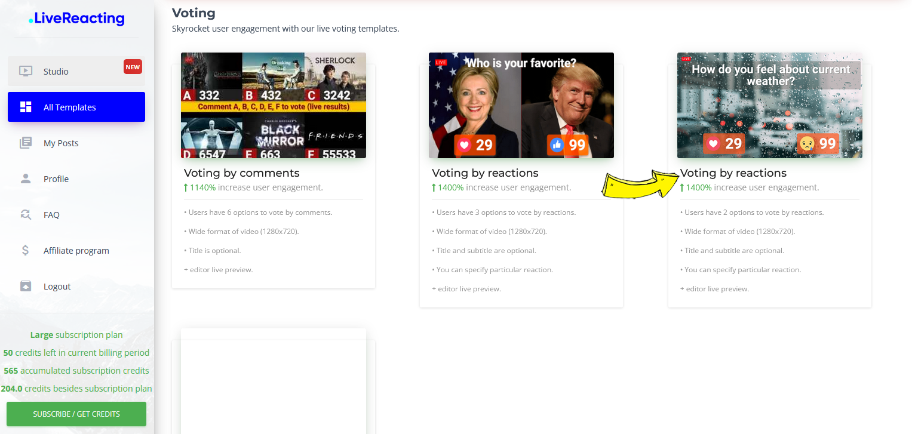Click 'Users have 2 options to vote by reactions'
The height and width of the screenshot is (434, 912).
click(x=752, y=213)
